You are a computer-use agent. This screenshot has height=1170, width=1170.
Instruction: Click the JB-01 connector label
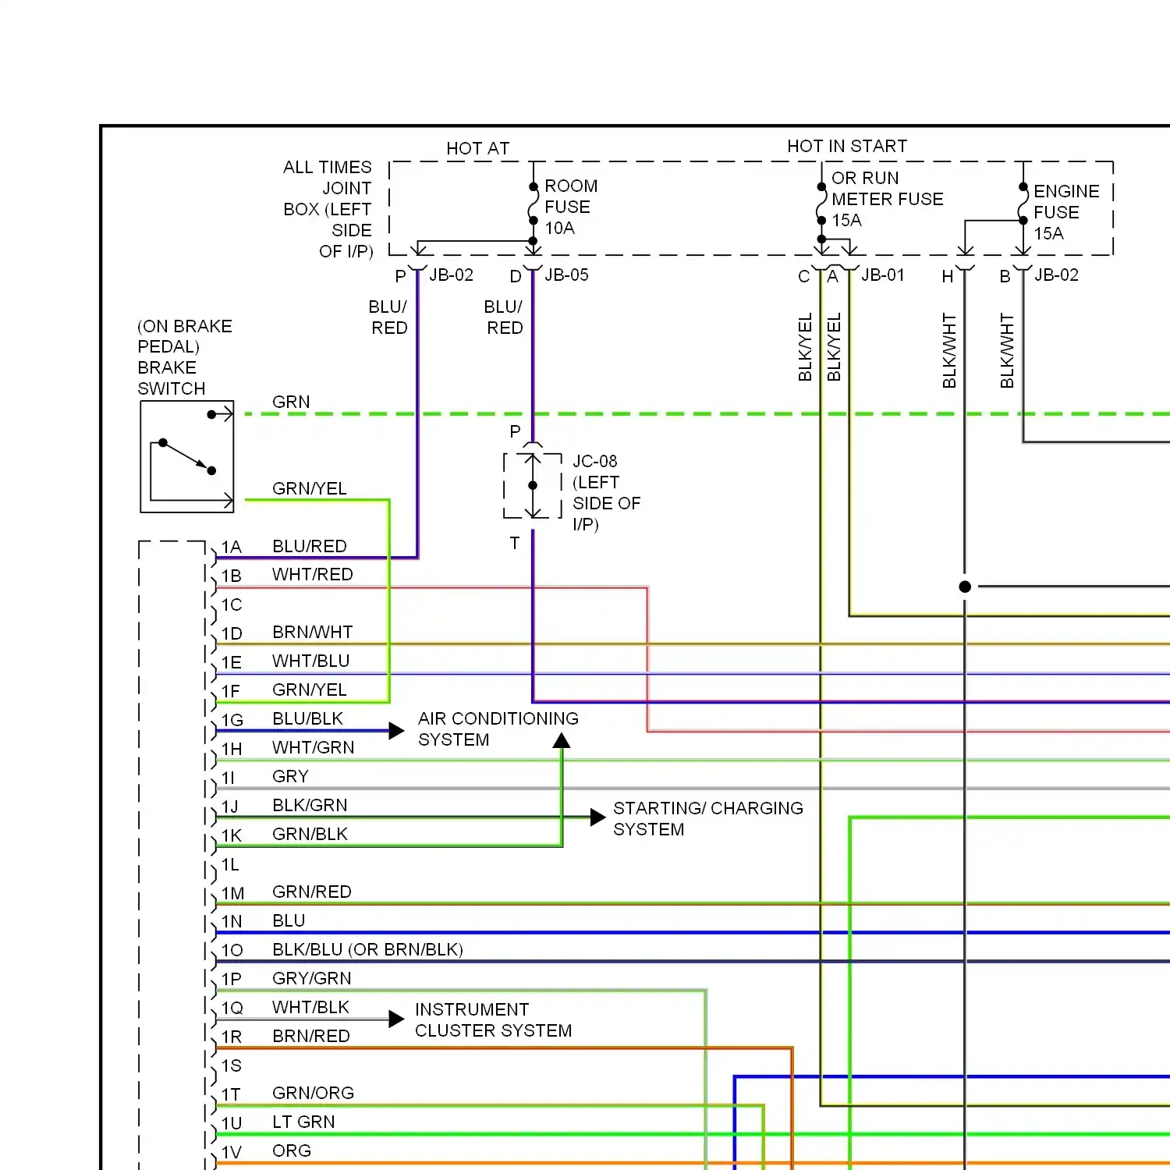pyautogui.click(x=883, y=275)
